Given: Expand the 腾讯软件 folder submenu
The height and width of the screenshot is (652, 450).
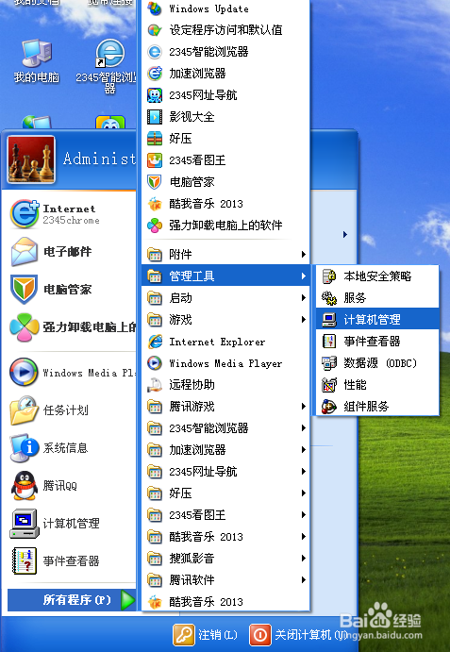Looking at the screenshot, I should 225,579.
